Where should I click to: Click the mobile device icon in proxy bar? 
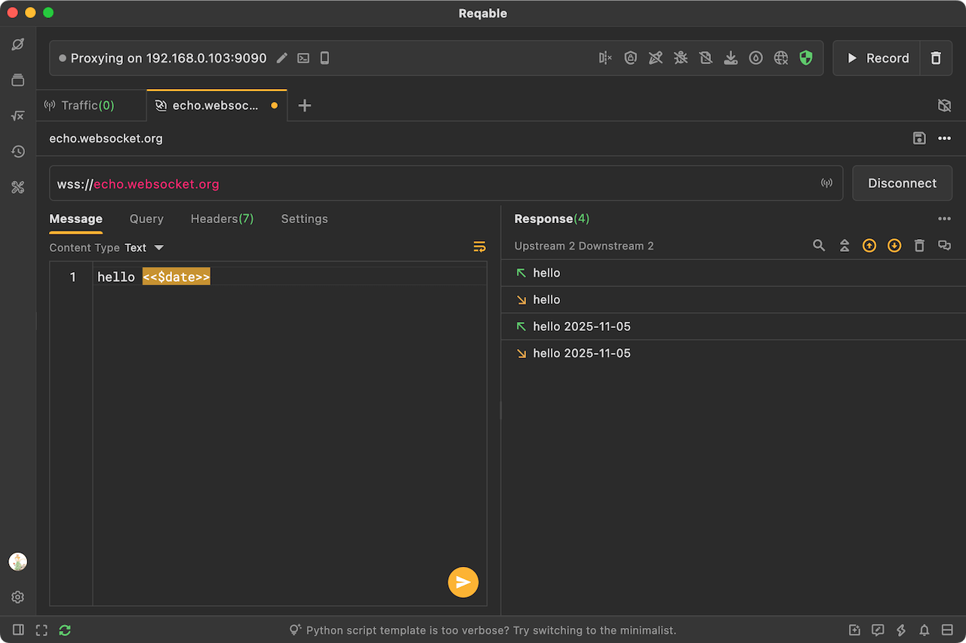click(325, 58)
